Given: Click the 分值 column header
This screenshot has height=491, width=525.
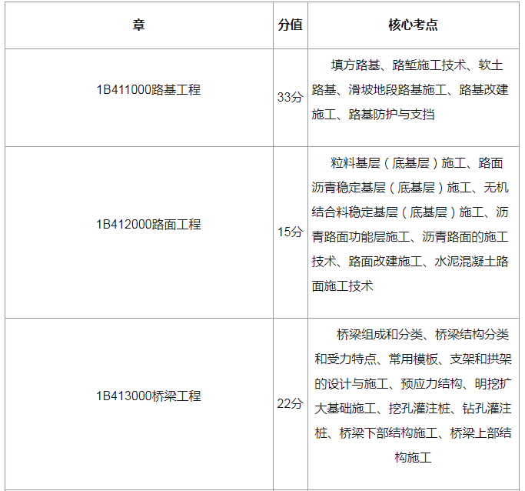Looking at the screenshot, I should pyautogui.click(x=291, y=25).
